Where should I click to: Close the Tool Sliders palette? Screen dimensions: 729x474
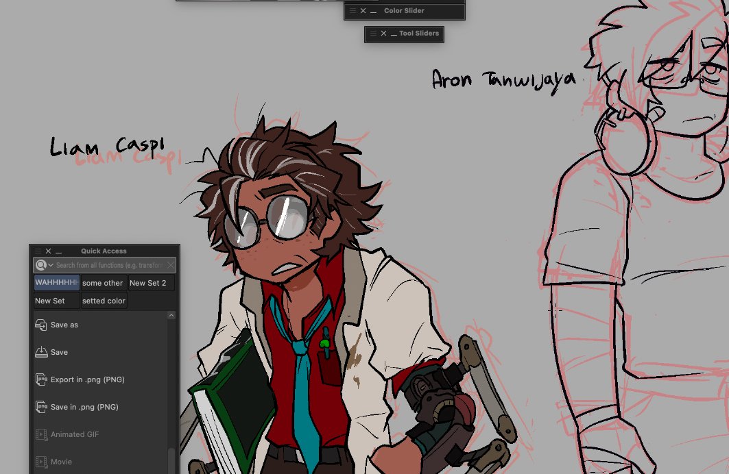pos(383,34)
